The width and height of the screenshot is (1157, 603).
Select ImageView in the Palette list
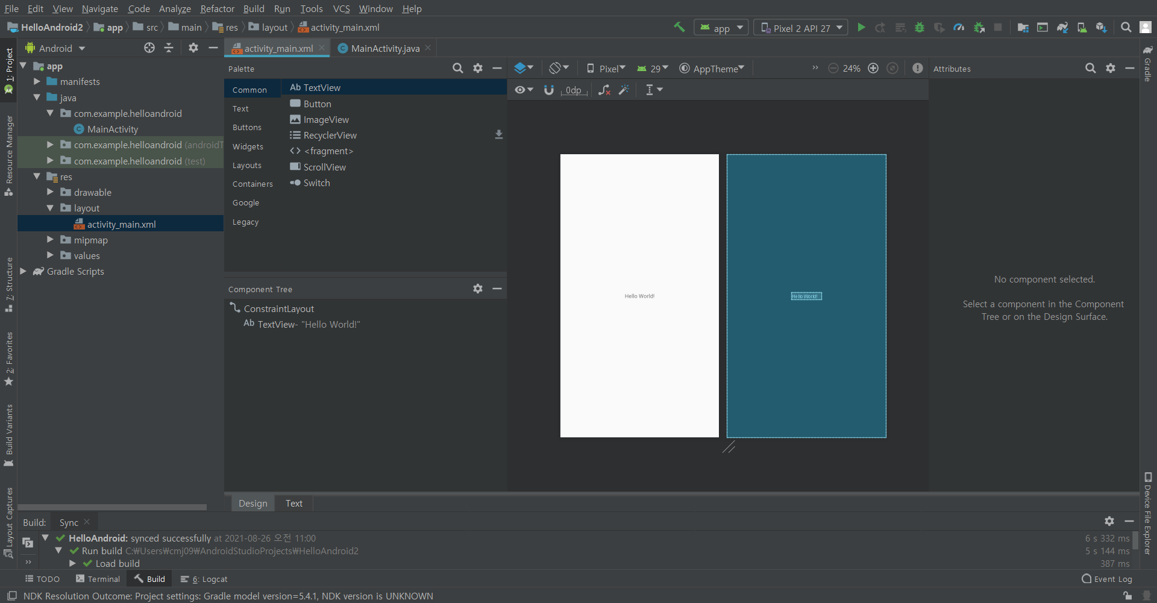(395, 119)
